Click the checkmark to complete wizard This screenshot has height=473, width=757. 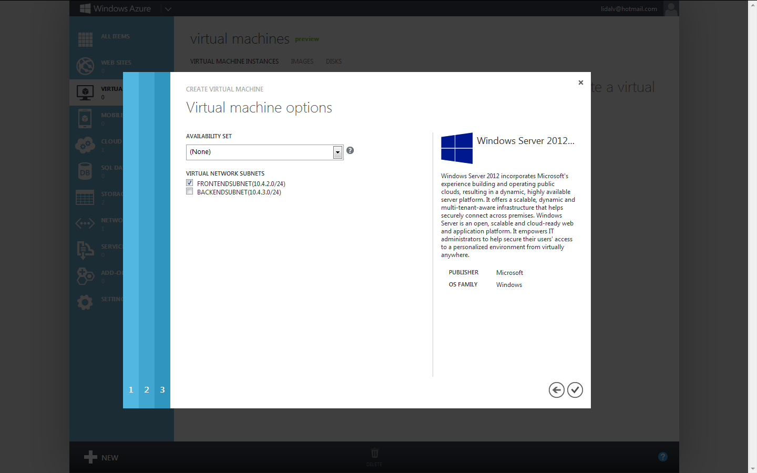575,390
